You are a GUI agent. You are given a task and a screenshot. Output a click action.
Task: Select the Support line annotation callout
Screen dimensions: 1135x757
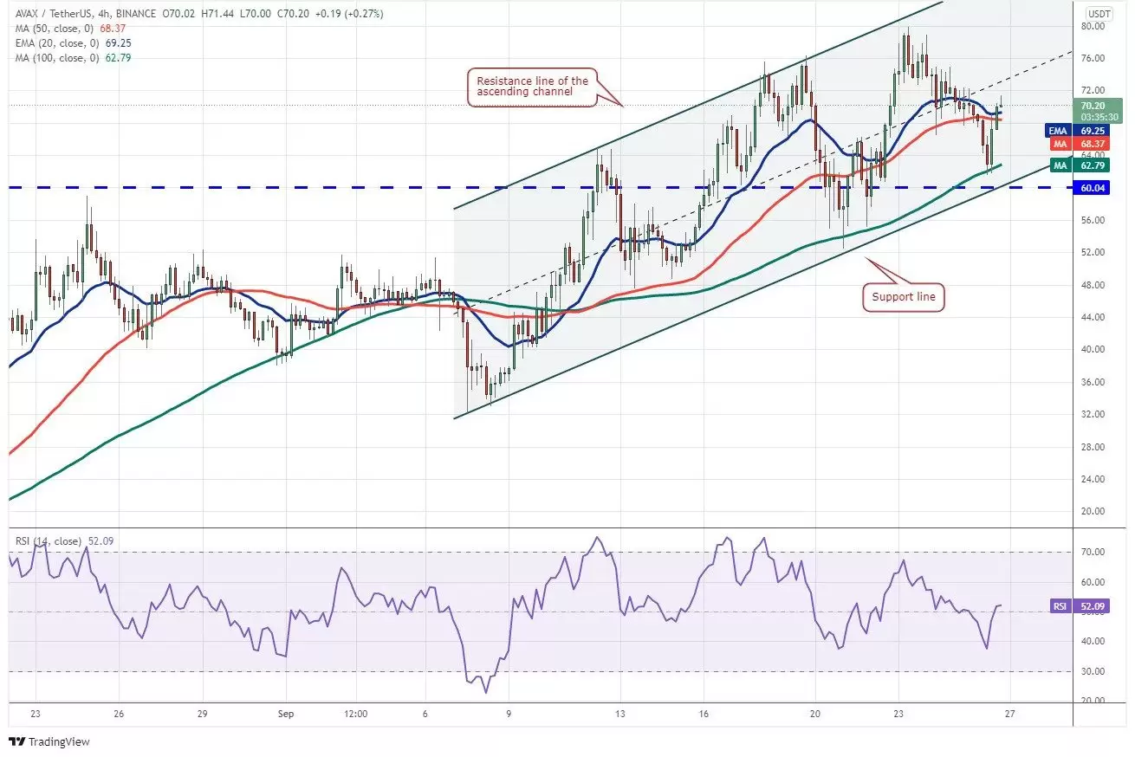(x=903, y=297)
